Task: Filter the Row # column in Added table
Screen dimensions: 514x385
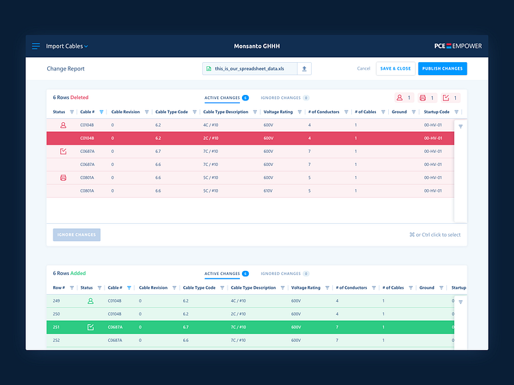Action: (x=72, y=288)
